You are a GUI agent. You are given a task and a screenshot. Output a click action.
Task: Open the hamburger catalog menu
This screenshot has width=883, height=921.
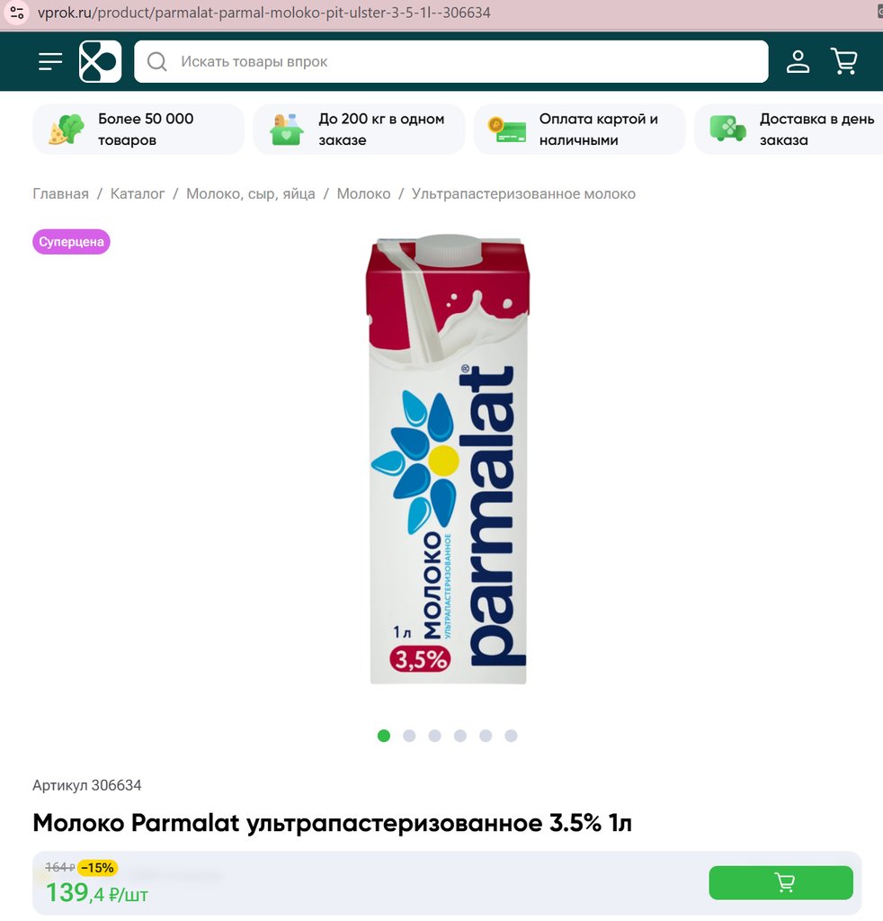click(50, 61)
